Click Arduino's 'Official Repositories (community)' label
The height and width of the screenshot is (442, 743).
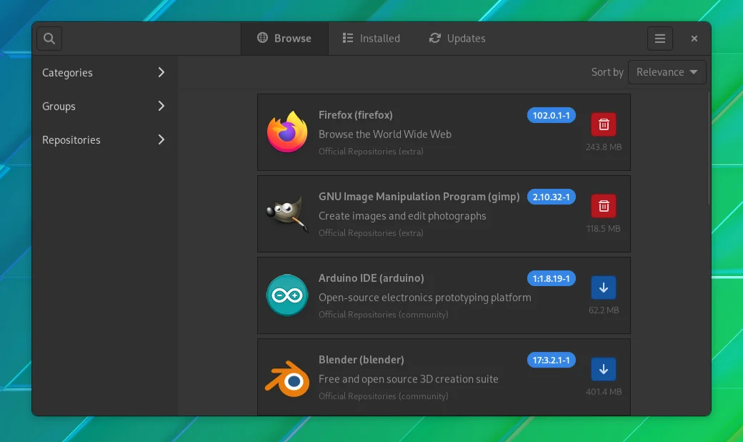[384, 315]
